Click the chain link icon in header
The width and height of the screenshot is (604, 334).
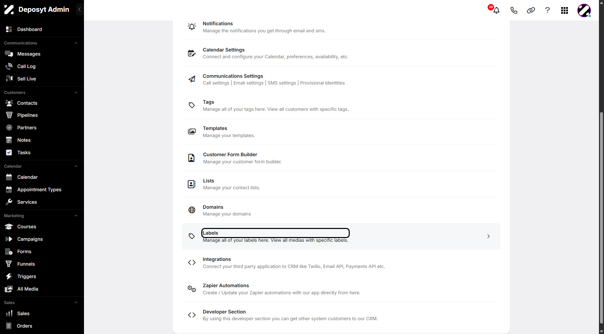[x=531, y=10]
